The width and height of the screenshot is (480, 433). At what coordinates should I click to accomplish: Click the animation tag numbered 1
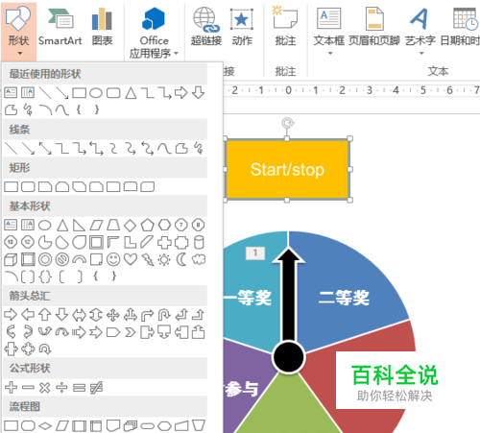click(255, 253)
